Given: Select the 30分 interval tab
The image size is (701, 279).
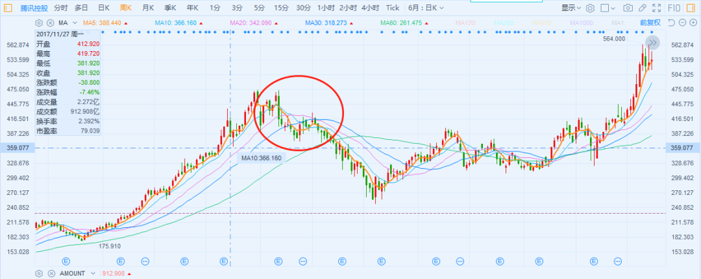Looking at the screenshot, I should coord(304,8).
